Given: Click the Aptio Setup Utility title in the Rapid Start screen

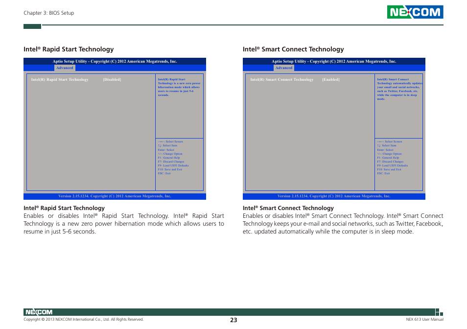Looking at the screenshot, I should (115, 61).
